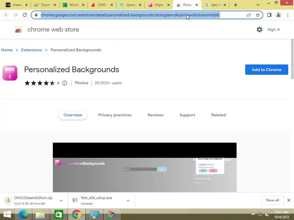Open the Windows Start button

pos(7,214)
